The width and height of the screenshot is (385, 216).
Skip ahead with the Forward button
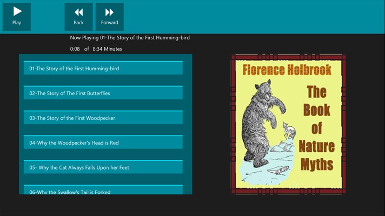110,17
